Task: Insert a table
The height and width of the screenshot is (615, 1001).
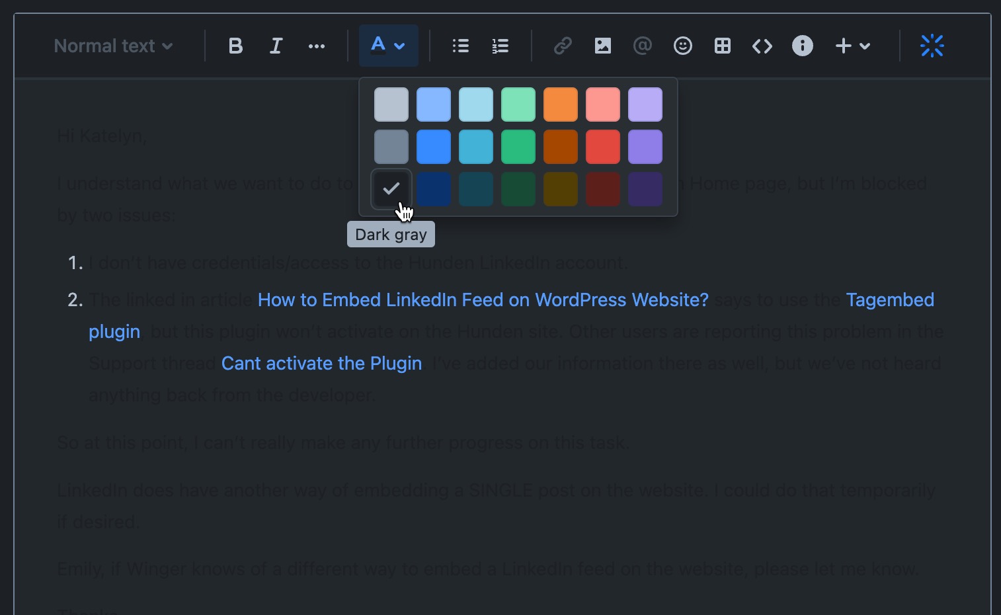Action: [x=722, y=46]
